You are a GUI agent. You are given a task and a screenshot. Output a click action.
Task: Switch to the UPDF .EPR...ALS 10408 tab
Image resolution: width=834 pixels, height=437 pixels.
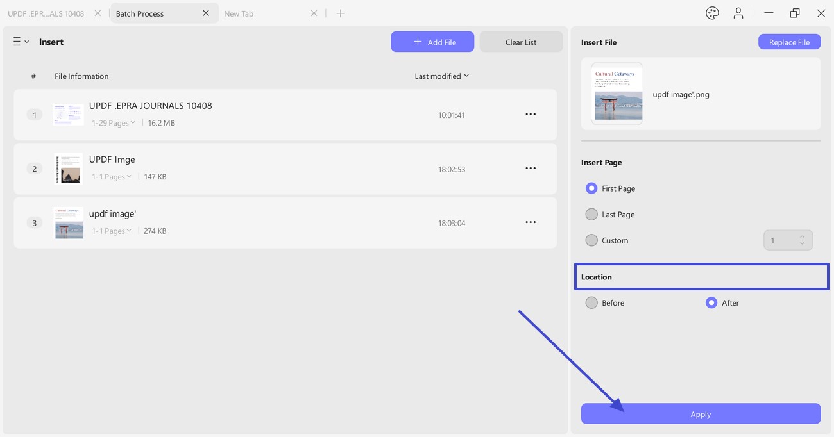[x=46, y=13]
